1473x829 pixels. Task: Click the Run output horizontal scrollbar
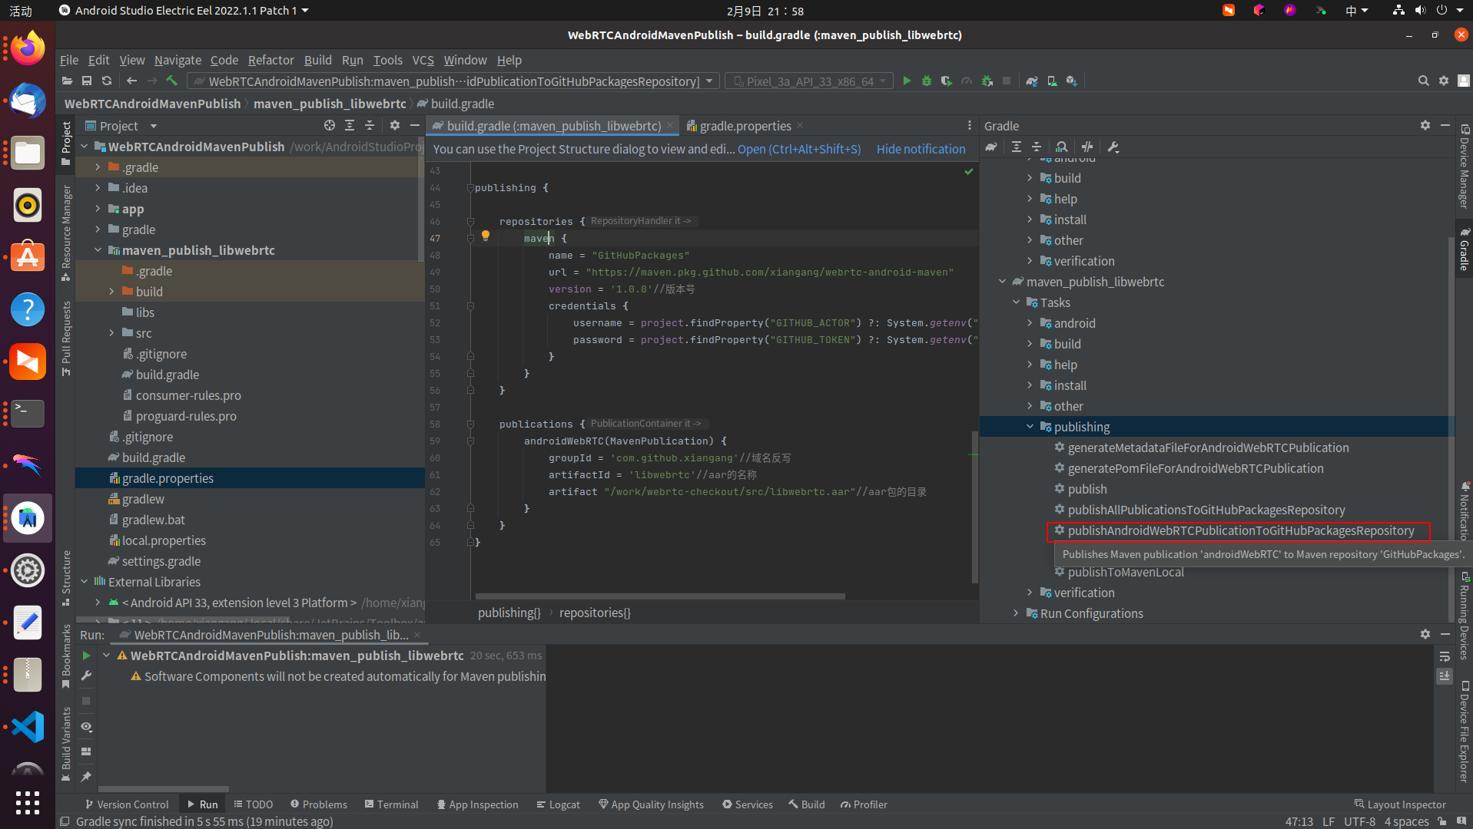(x=163, y=788)
